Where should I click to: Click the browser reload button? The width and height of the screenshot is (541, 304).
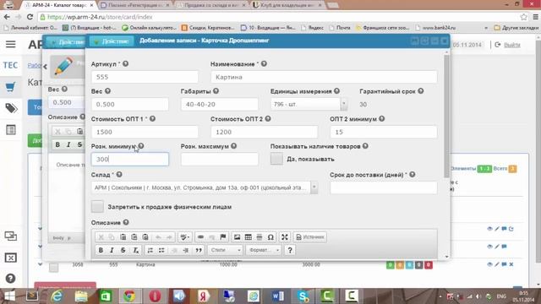point(30,17)
